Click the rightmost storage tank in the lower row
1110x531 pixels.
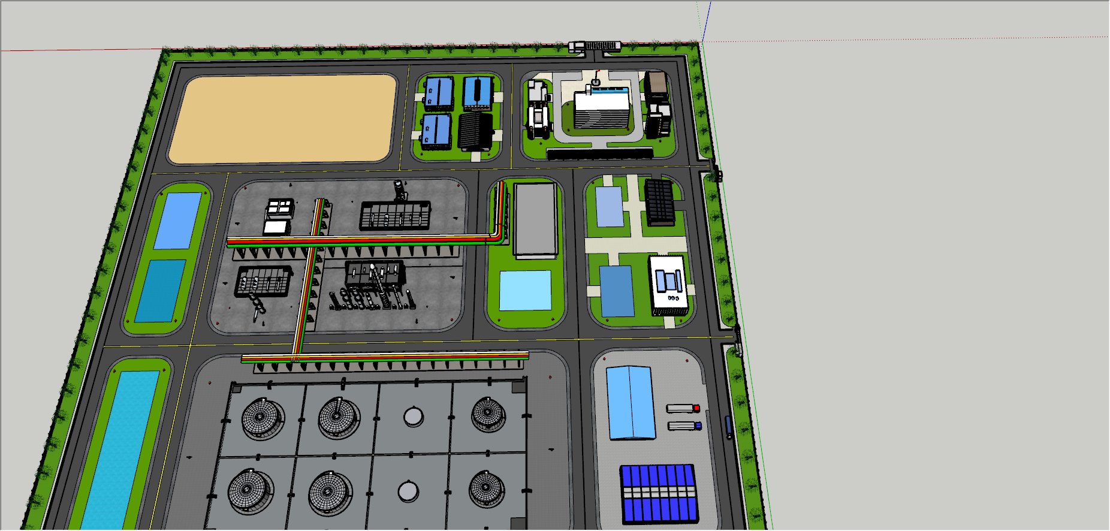point(487,490)
